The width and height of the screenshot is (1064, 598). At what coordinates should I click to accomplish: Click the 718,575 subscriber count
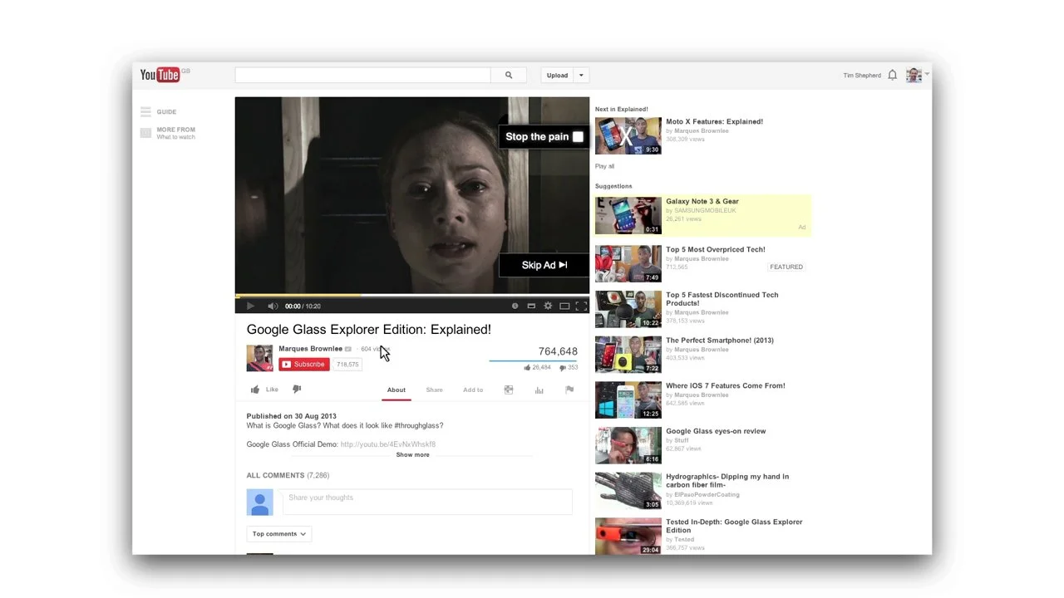[347, 365]
